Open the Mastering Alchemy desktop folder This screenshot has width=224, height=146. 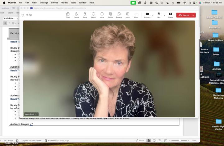click(x=218, y=93)
